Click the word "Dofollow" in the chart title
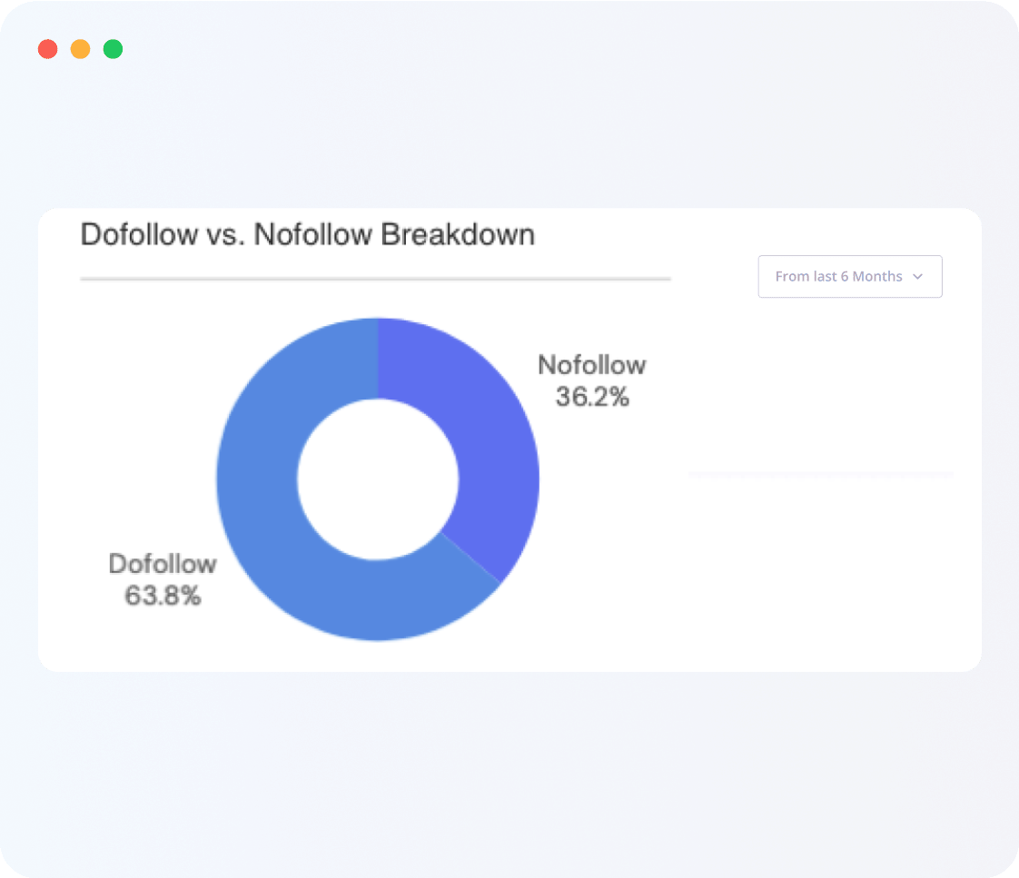 138,235
